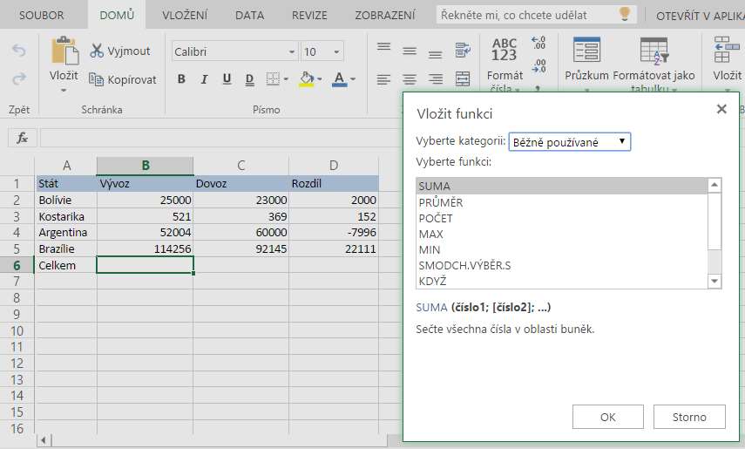This screenshot has width=745, height=449.
Task: Select SMODCH.VÝBĚR.S in function list
Action: [x=561, y=265]
